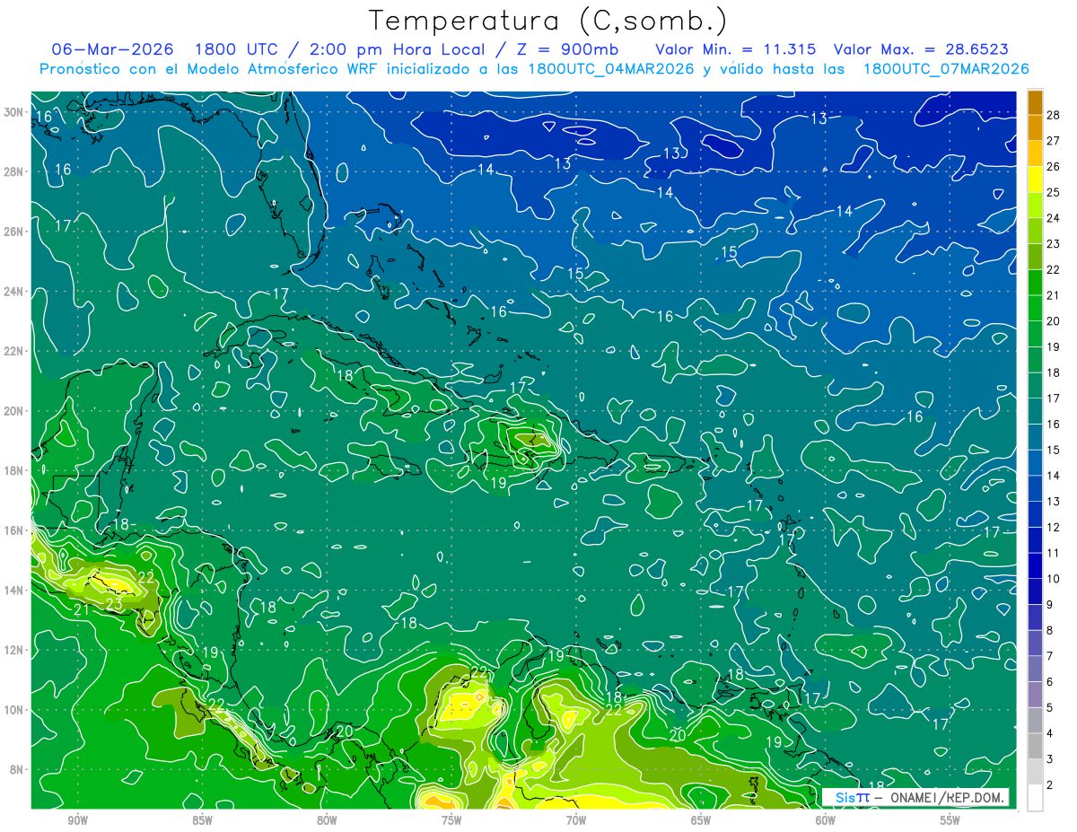Click the "26N" latitude axis label
This screenshot has height=832, width=1077.
pos(14,232)
